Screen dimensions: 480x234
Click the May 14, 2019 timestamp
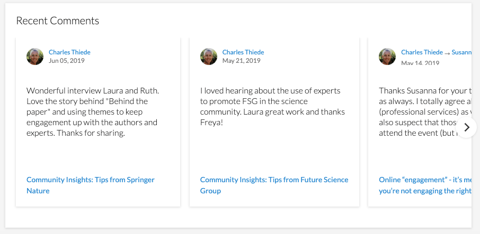pyautogui.click(x=420, y=63)
